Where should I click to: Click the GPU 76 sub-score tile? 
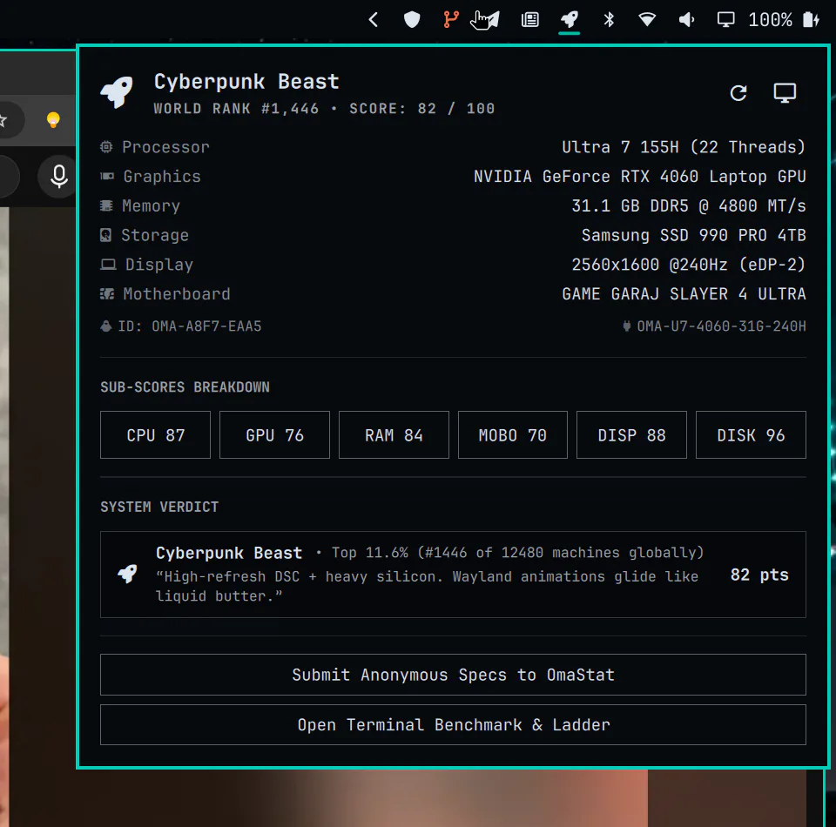(x=274, y=434)
